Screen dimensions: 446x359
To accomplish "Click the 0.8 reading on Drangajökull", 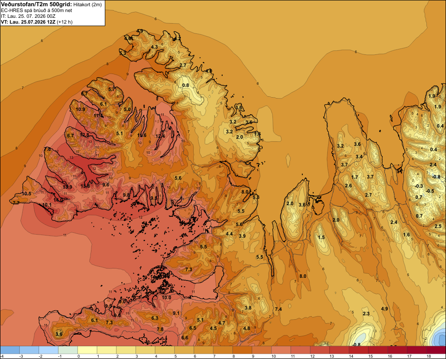I will (x=186, y=85).
